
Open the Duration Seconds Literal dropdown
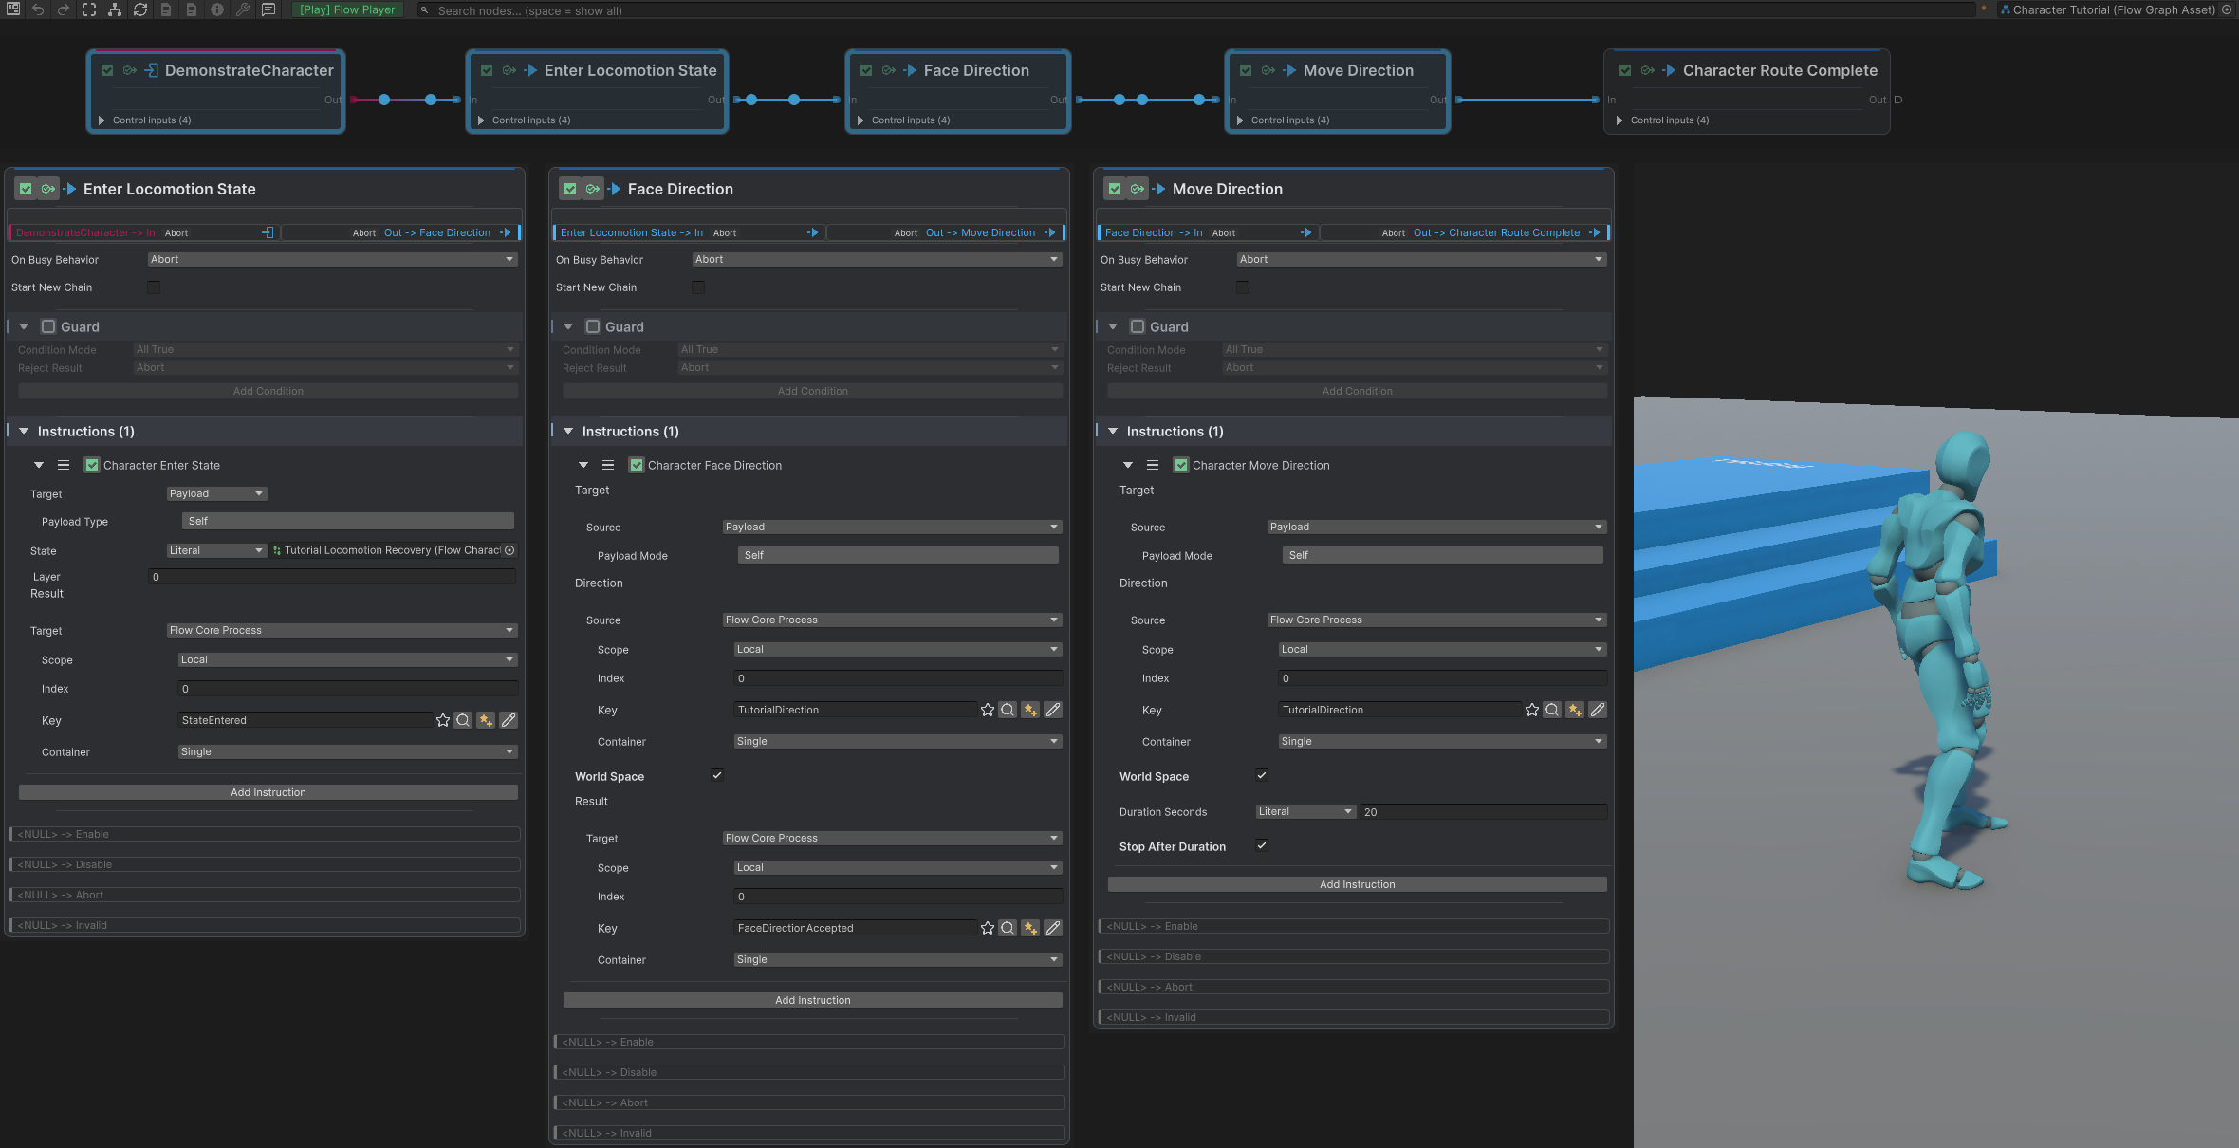(x=1305, y=812)
